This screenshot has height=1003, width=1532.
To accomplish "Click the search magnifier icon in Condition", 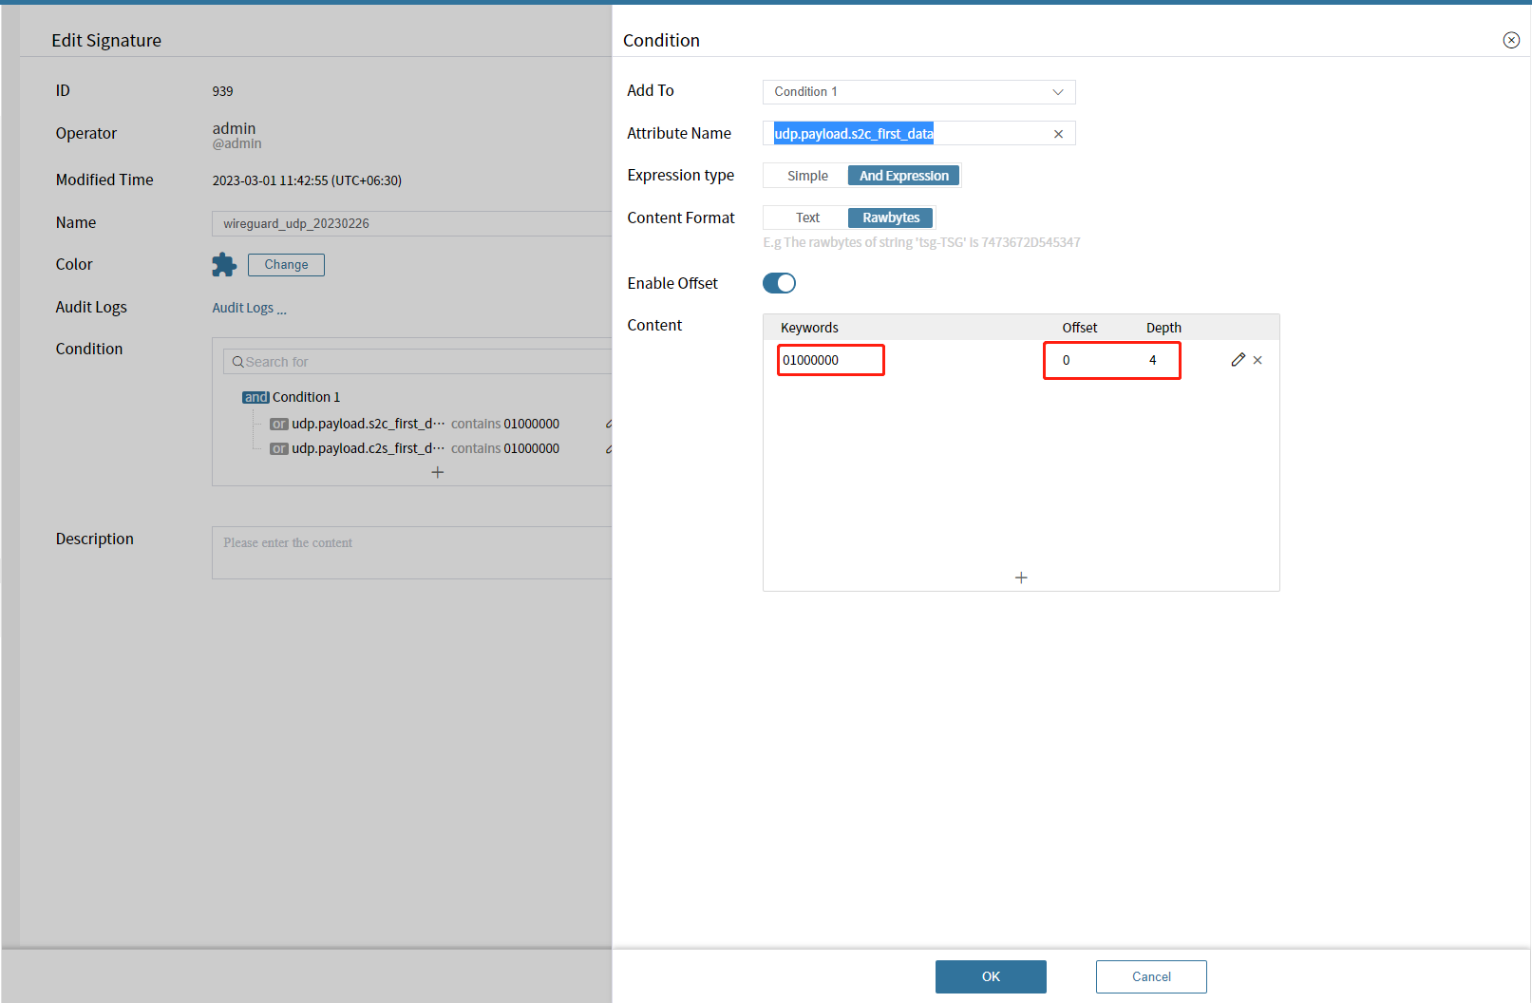I will coord(237,362).
